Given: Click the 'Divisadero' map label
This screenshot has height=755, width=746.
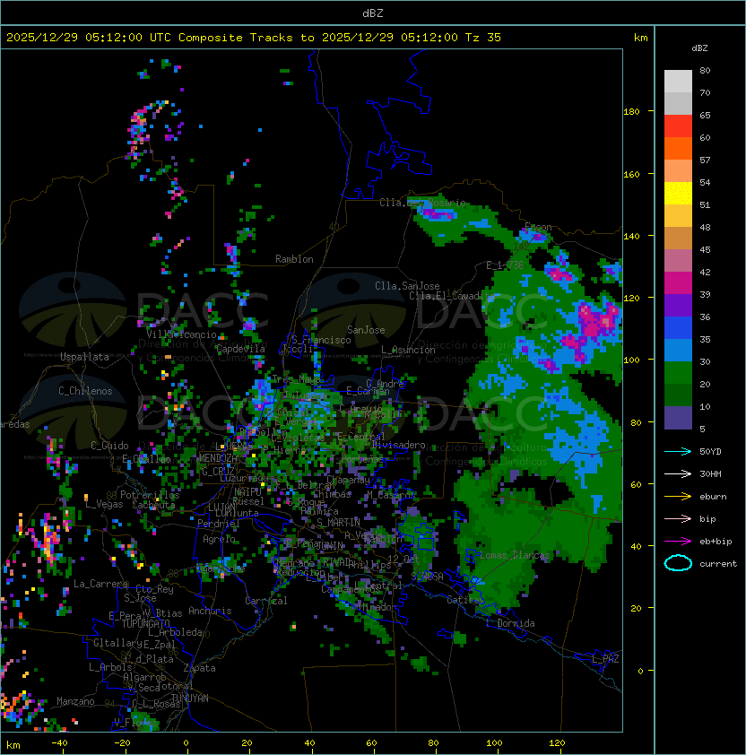Looking at the screenshot, I should [398, 444].
